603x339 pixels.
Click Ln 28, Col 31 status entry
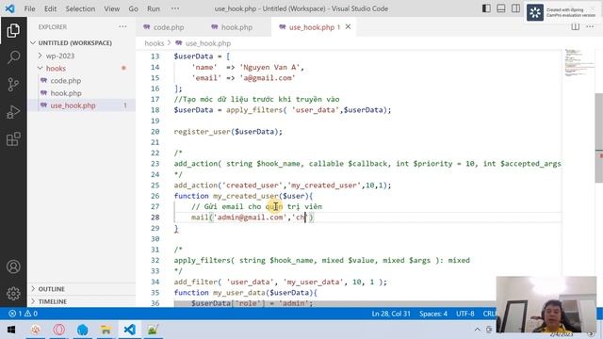391,314
